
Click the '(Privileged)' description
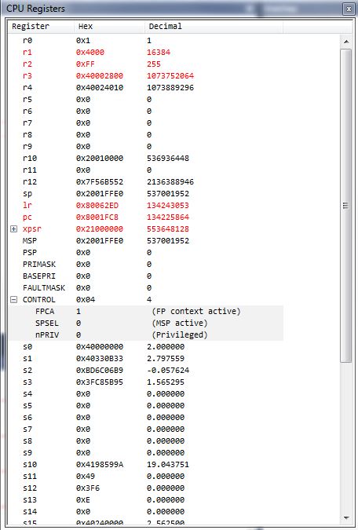(180, 335)
